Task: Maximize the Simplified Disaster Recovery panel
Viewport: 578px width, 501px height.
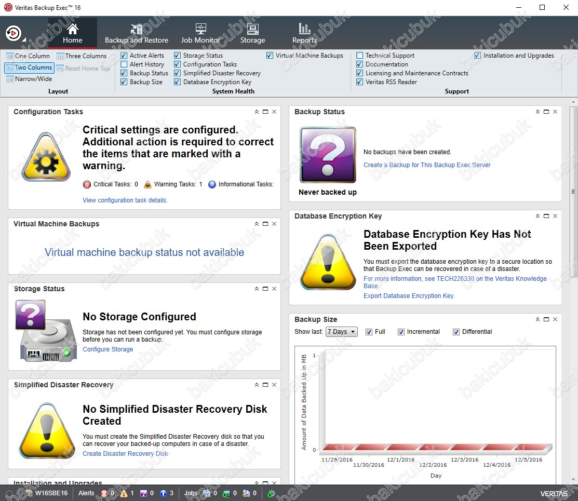Action: (265, 385)
